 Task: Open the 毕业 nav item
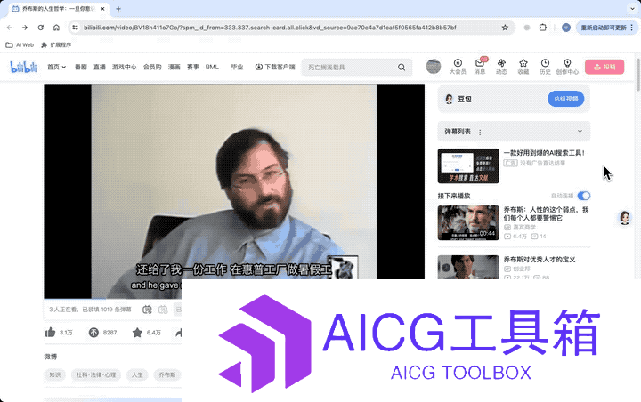[237, 67]
